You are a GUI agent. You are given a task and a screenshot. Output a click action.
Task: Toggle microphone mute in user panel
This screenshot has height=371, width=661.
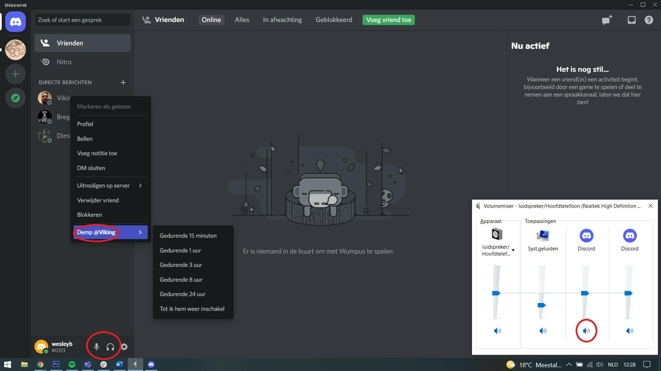97,347
